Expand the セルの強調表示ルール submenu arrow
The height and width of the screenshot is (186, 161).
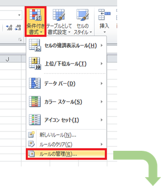pyautogui.click(x=102, y=45)
